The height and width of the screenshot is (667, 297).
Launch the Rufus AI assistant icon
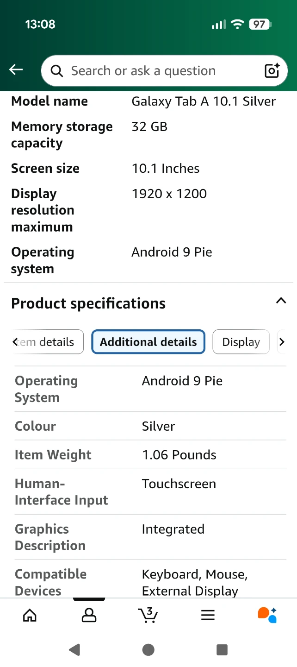point(267,615)
